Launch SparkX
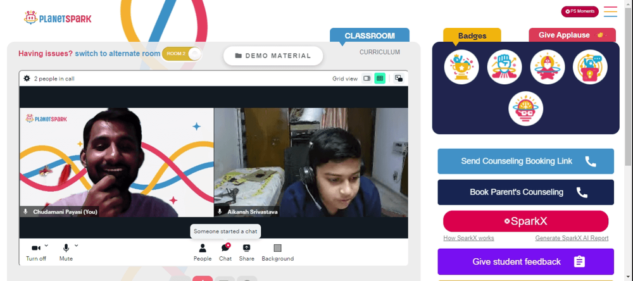The width and height of the screenshot is (633, 281). 525,222
